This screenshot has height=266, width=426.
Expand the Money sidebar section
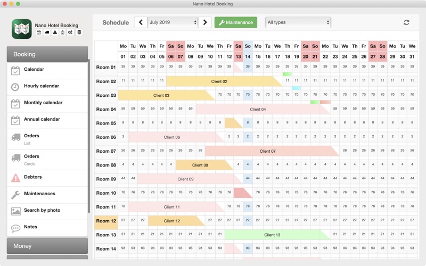(x=47, y=246)
